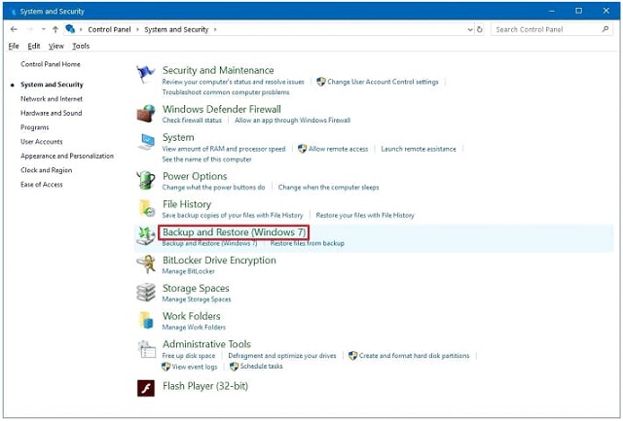Image resolution: width=623 pixels, height=421 pixels.
Task: Expand the chevron before the Control Panel breadcrumb
Action: (81, 29)
